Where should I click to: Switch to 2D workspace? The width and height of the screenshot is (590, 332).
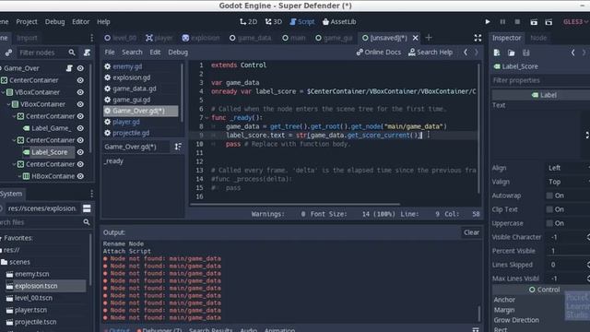coord(248,22)
